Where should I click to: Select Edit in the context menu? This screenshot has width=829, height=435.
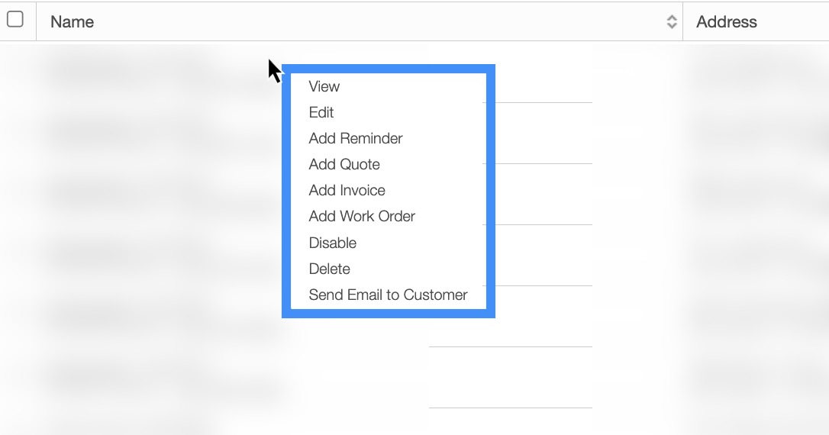click(321, 112)
